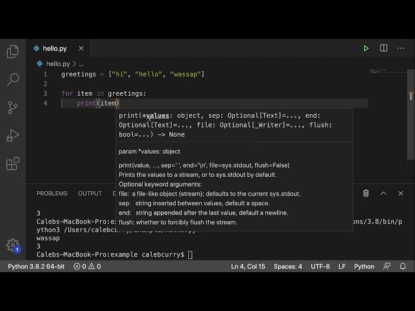Close the terminal panel

click(x=401, y=194)
